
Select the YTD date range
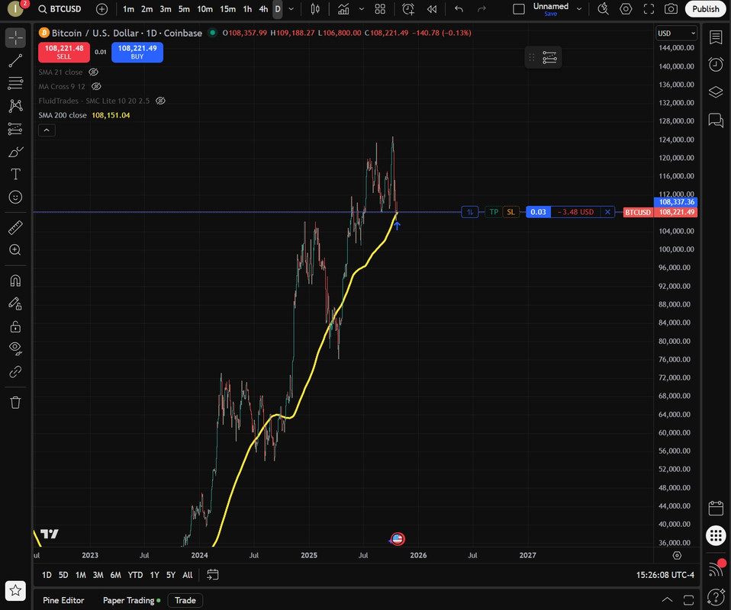[x=135, y=575]
